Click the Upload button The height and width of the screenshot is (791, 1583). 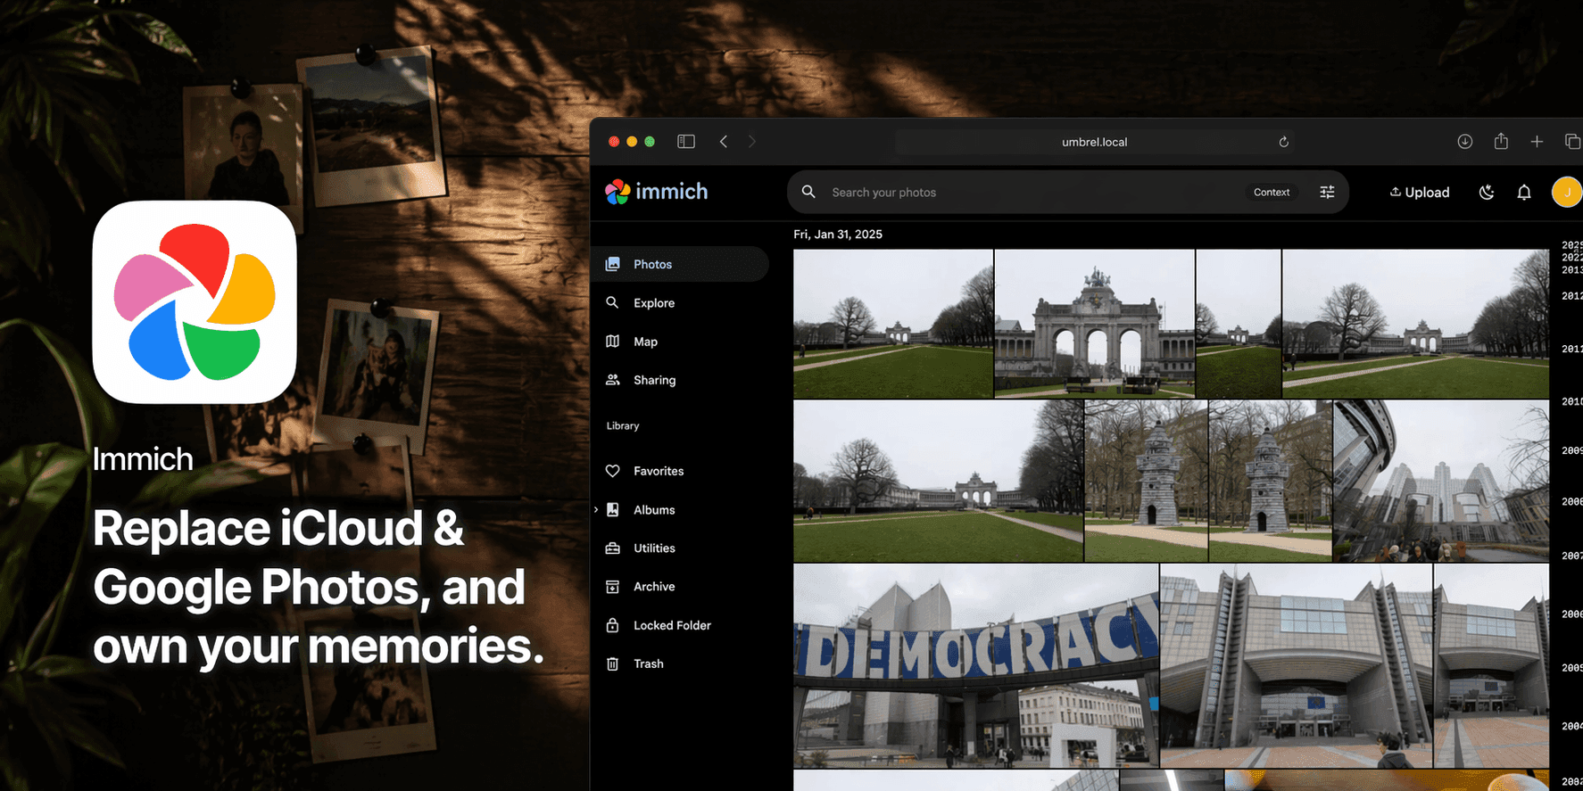[1419, 192]
